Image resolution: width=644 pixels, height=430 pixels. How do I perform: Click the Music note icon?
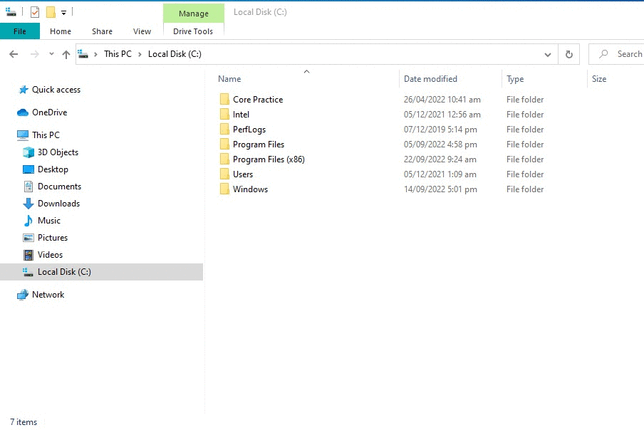point(28,221)
